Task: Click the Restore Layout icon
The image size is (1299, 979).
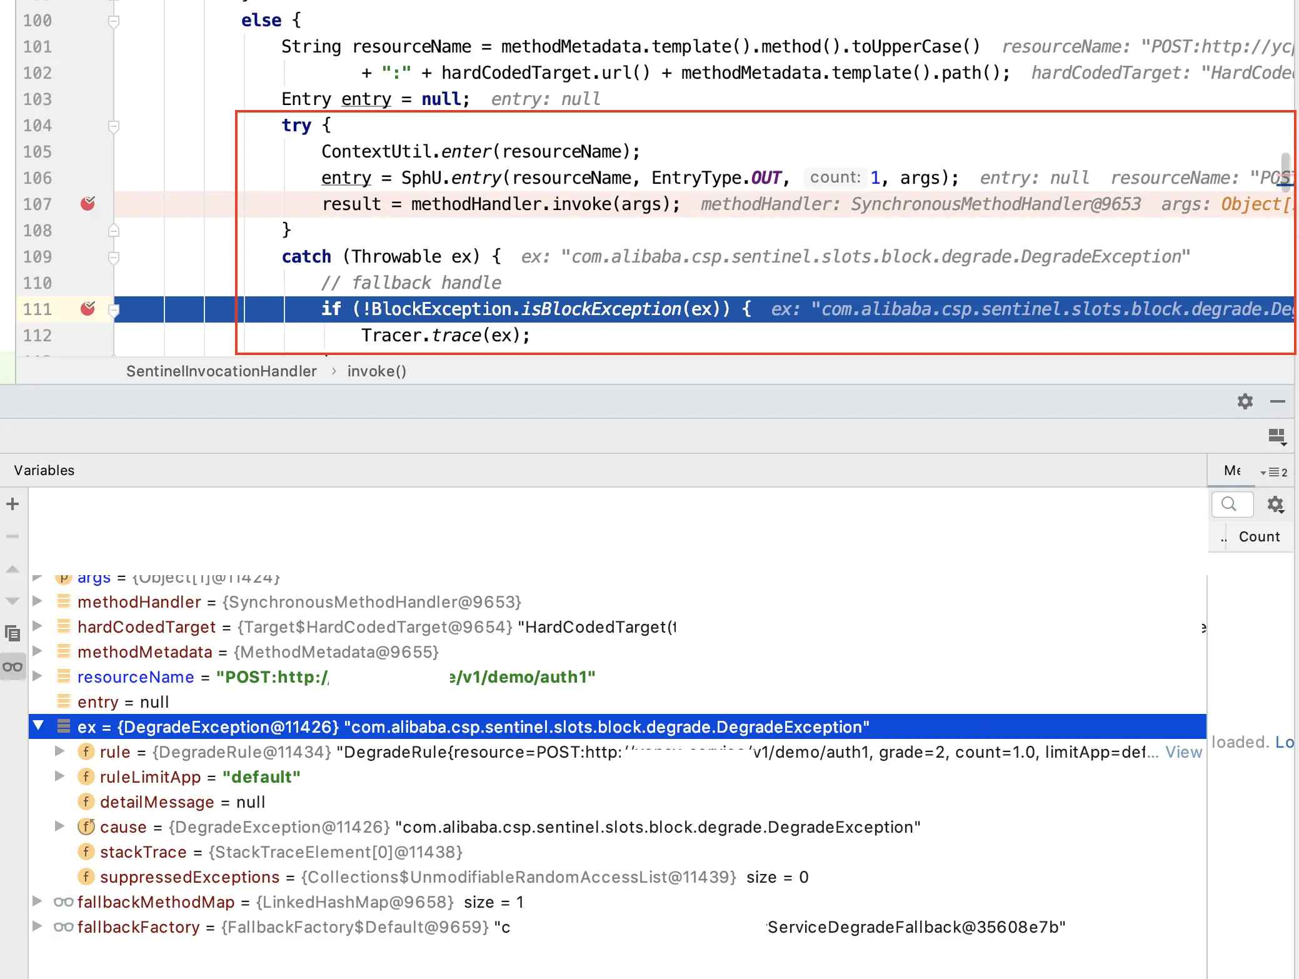Action: click(x=1277, y=436)
